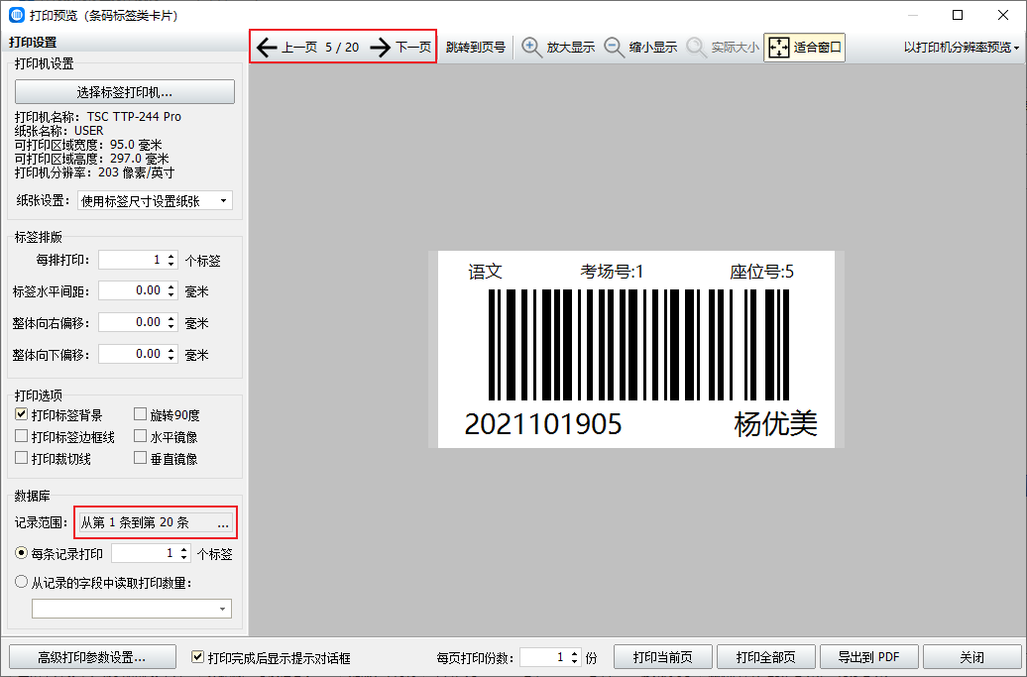Go to previous page arrow icon
Image resolution: width=1027 pixels, height=677 pixels.
coord(267,48)
